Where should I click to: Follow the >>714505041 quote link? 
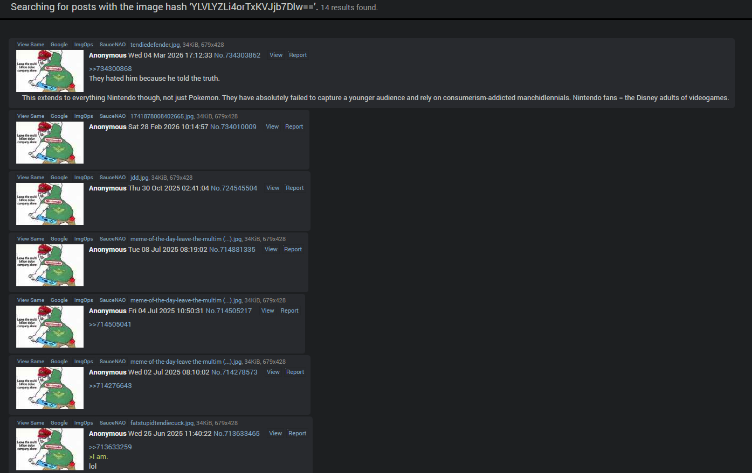pos(111,324)
